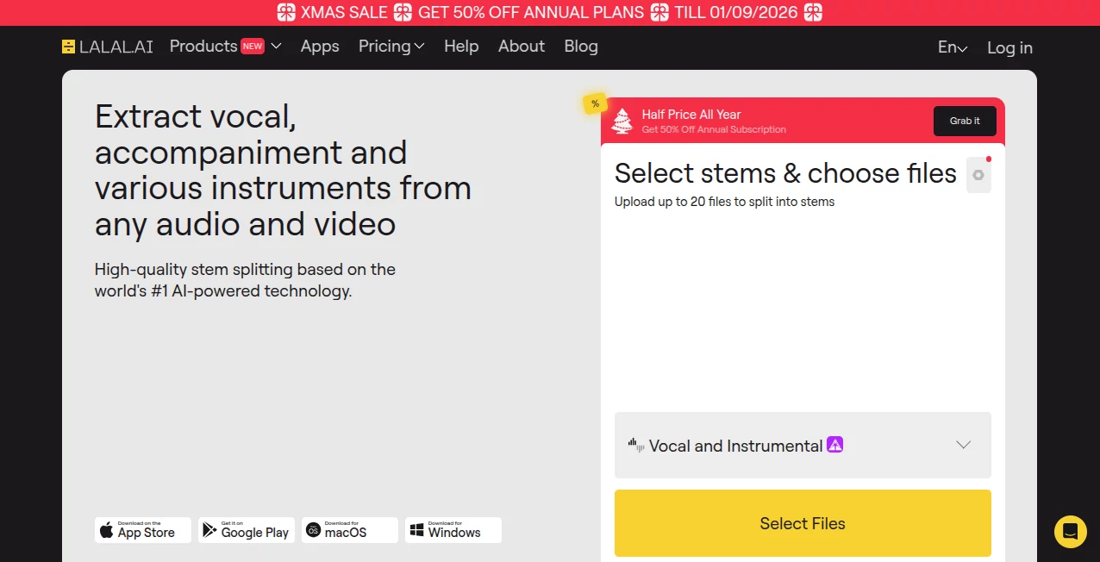Viewport: 1100px width, 562px height.
Task: Click the macOS download badge
Action: 349,530
